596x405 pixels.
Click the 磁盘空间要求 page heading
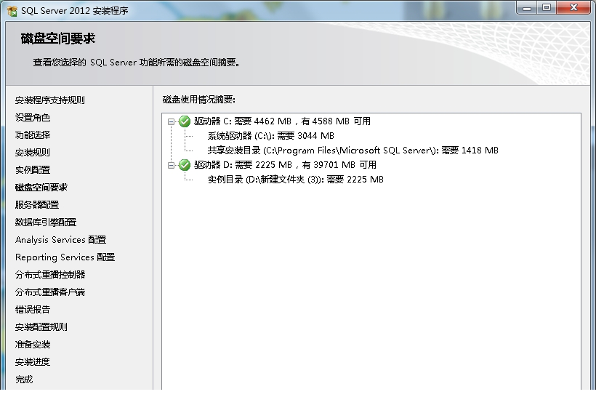[57, 39]
